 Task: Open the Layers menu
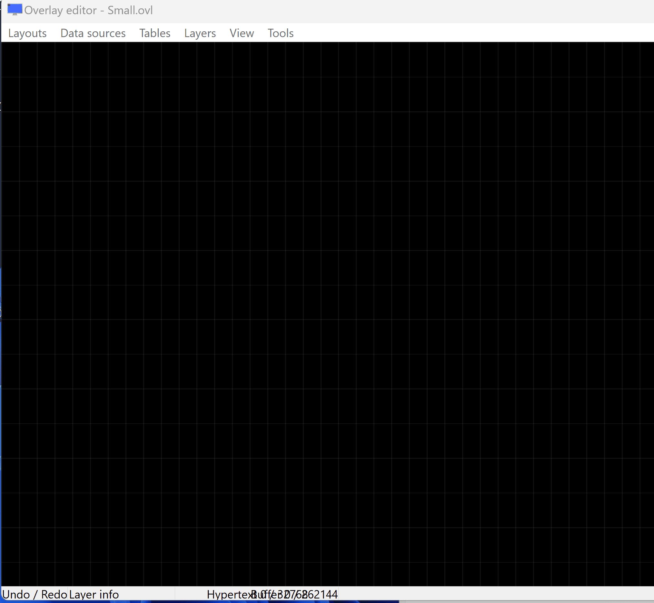[x=200, y=33]
